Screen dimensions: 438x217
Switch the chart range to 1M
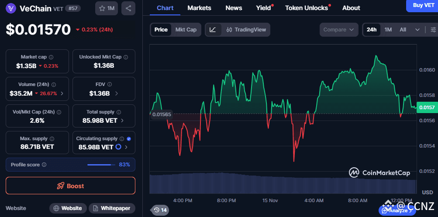(388, 30)
